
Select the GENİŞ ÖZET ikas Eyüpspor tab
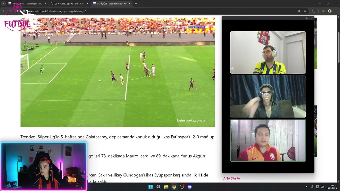coord(112,4)
